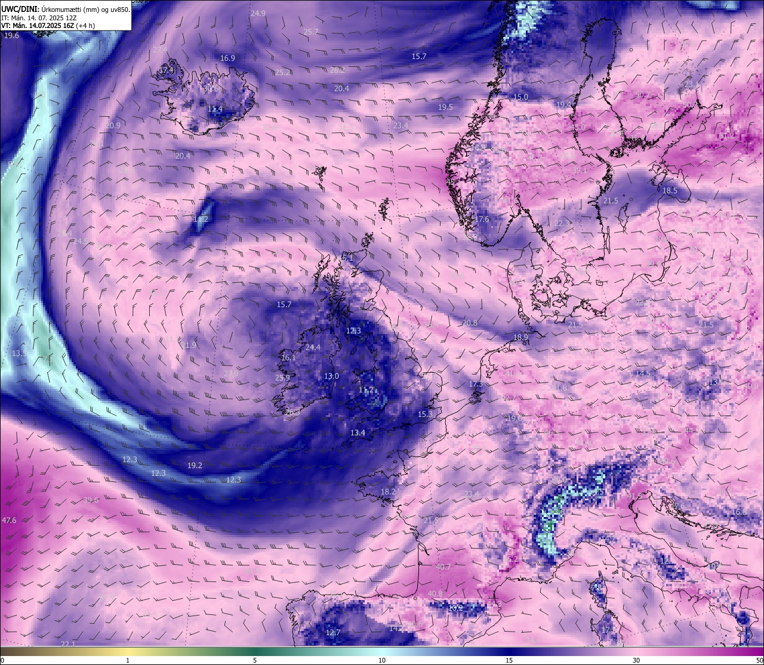764x665 pixels.
Task: Click the 39.6 value in the Atlantic
Action: pyautogui.click(x=91, y=500)
